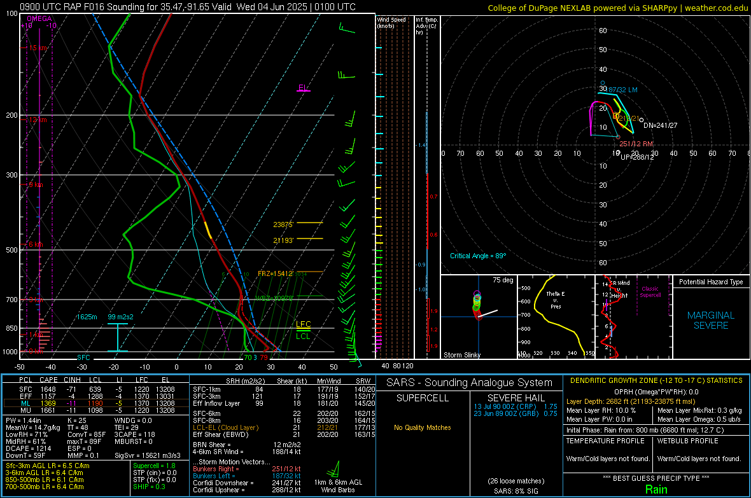Screen dimensions: 751x498
Task: Click the CINH column header
Action: (73, 380)
